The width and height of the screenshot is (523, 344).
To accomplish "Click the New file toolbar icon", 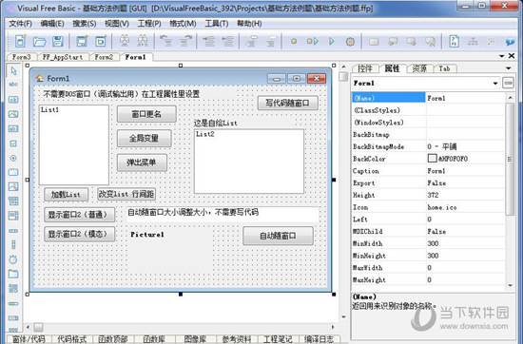I will pos(20,41).
